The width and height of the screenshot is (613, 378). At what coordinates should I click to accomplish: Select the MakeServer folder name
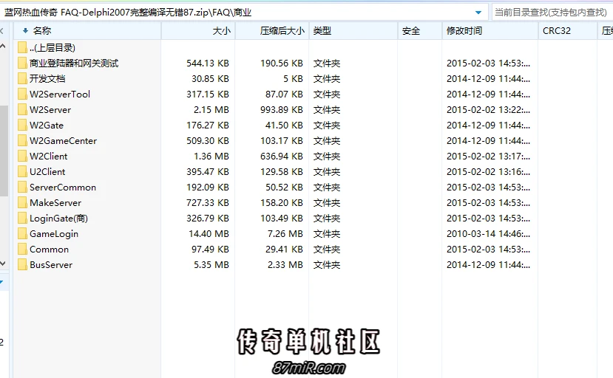point(55,203)
